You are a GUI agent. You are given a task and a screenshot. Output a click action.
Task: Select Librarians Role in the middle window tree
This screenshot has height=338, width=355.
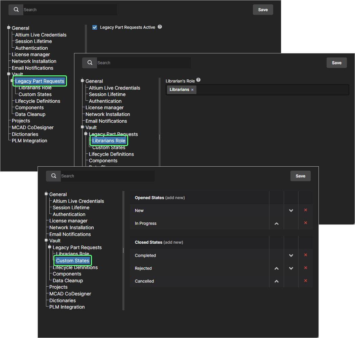(x=109, y=141)
